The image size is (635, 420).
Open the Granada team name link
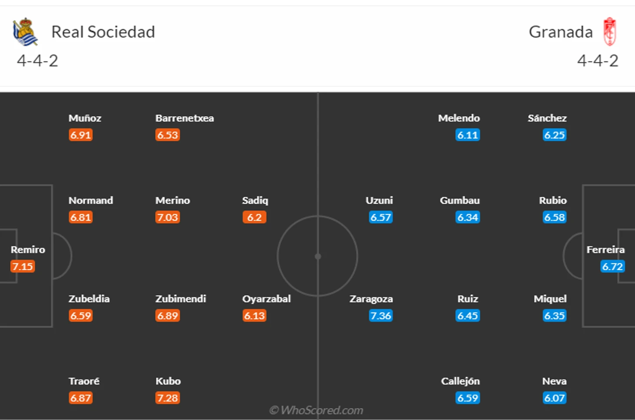pyautogui.click(x=561, y=32)
